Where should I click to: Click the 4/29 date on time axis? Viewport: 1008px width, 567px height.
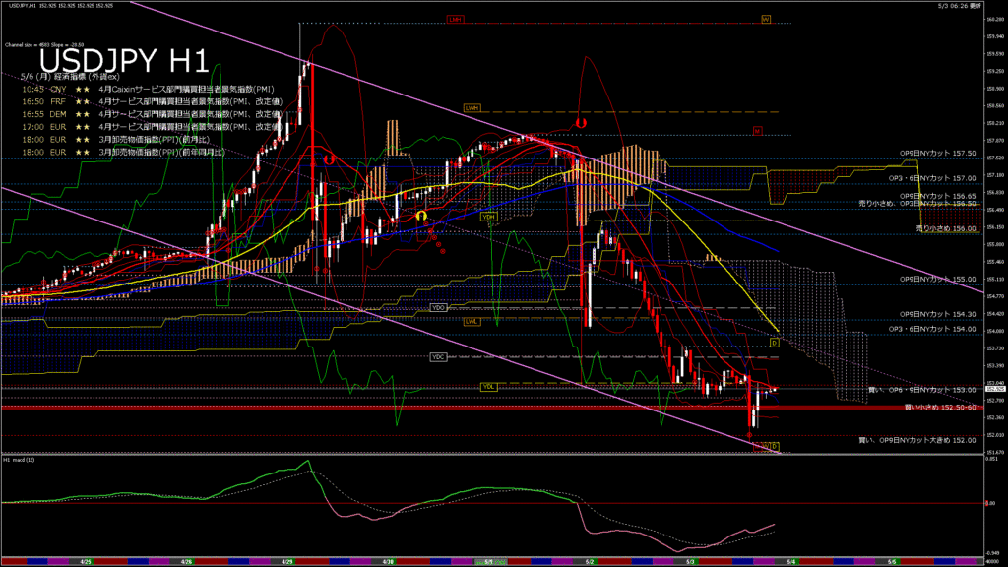click(287, 561)
